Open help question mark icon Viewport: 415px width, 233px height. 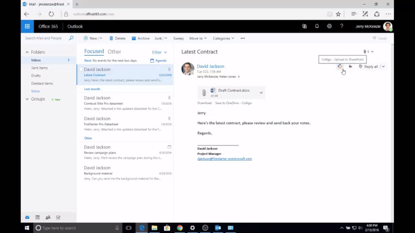point(342,26)
